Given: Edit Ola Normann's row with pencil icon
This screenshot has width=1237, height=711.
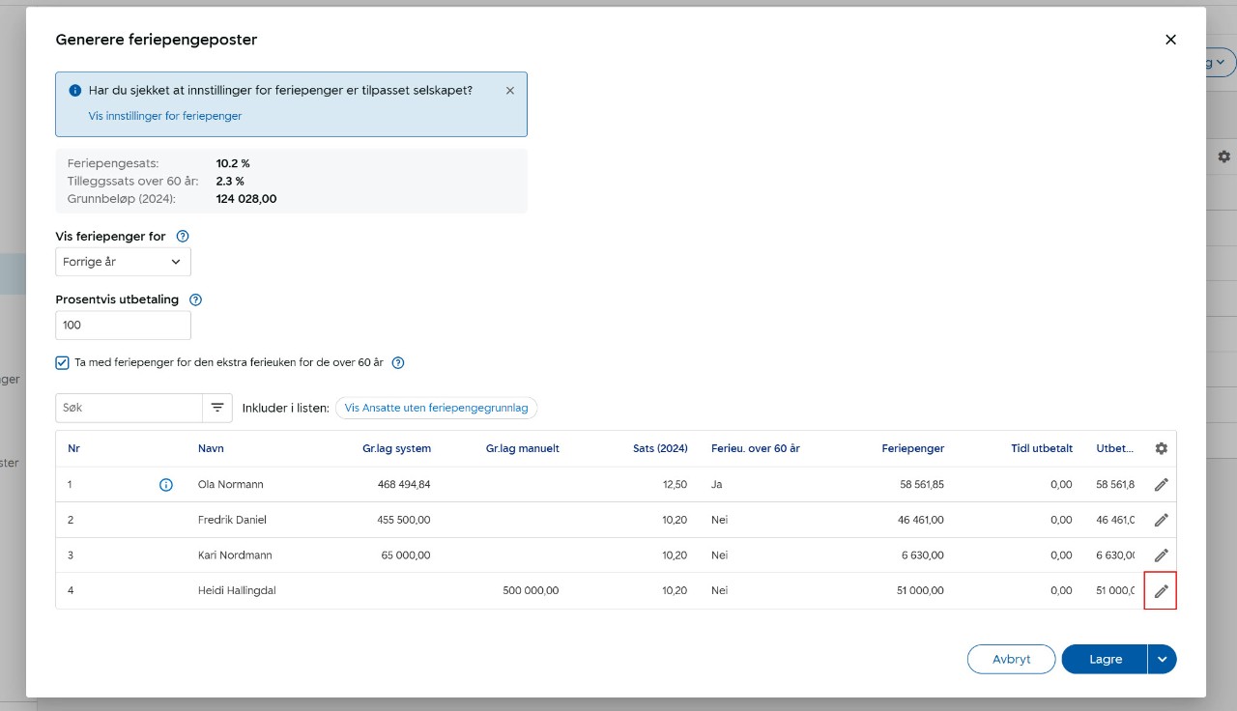Looking at the screenshot, I should point(1161,484).
